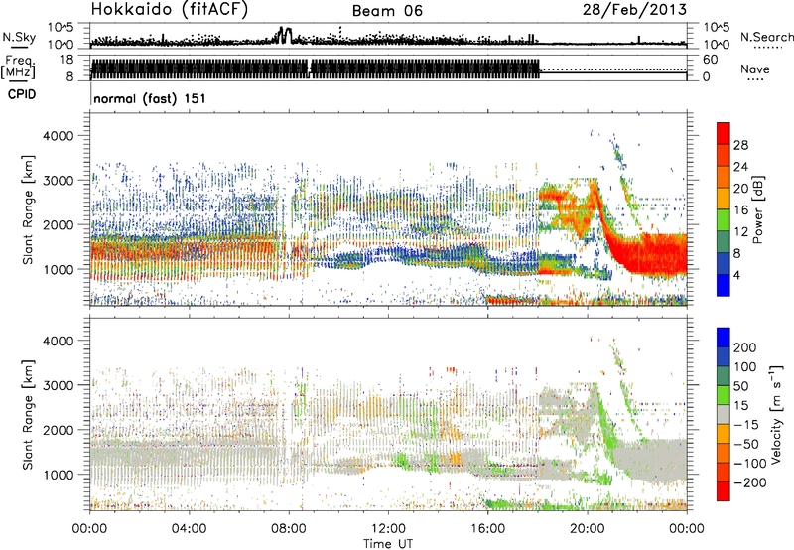This screenshot has width=794, height=550.
Task: Click the '28' value on Power colorbar
Action: (740, 145)
